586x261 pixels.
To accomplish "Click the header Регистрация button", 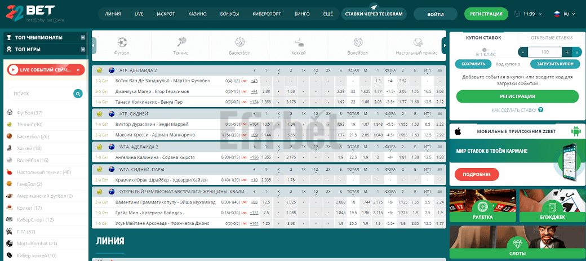I will tap(486, 14).
